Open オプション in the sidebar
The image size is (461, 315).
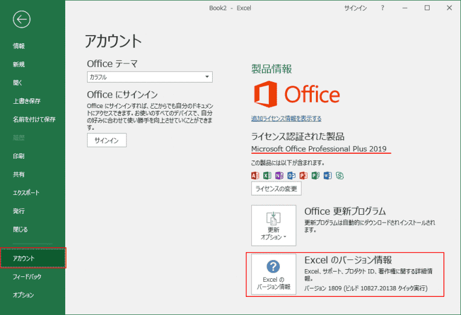pos(24,294)
